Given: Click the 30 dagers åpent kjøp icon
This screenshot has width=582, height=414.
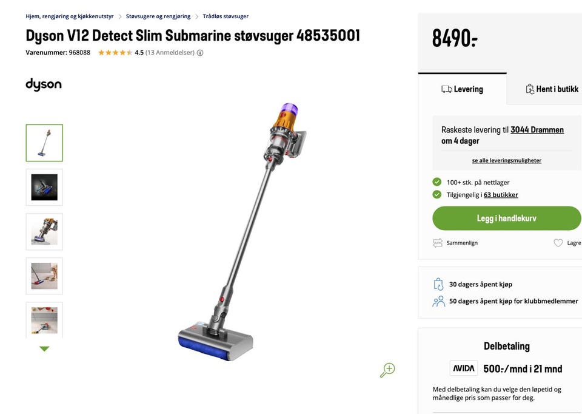Looking at the screenshot, I should [x=438, y=284].
